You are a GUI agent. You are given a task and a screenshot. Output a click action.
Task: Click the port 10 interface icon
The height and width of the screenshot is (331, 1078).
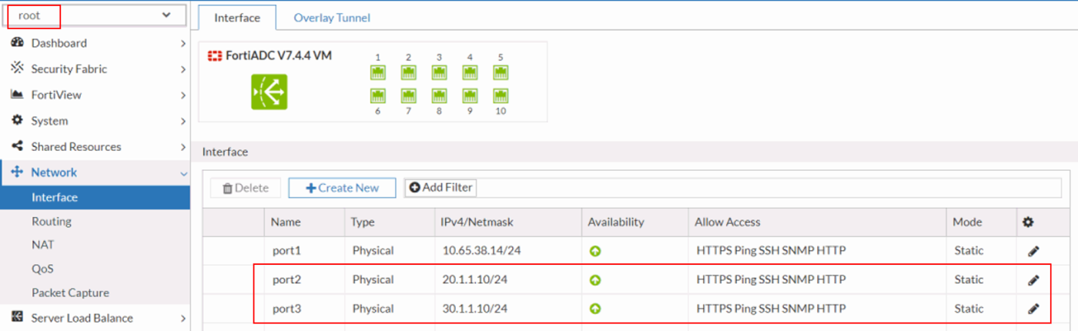tap(500, 95)
